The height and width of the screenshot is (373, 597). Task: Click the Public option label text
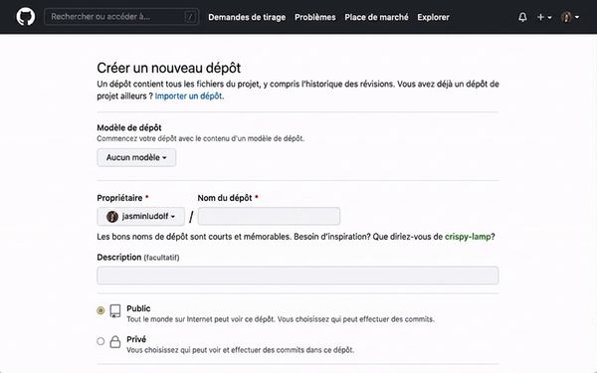(138, 308)
